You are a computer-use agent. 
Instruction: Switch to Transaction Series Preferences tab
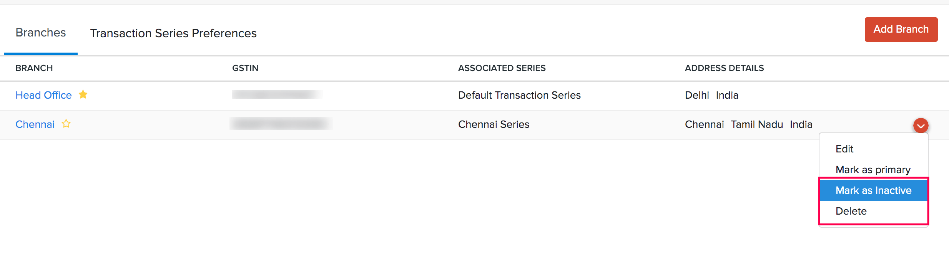[173, 33]
